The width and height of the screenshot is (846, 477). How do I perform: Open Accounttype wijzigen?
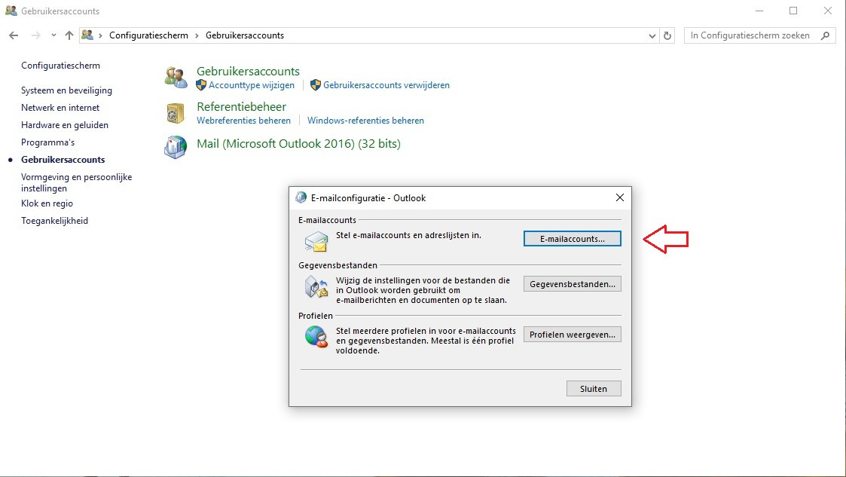[252, 85]
